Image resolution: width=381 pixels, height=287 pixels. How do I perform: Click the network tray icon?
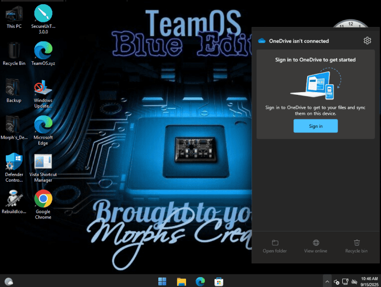pyautogui.click(x=345, y=282)
